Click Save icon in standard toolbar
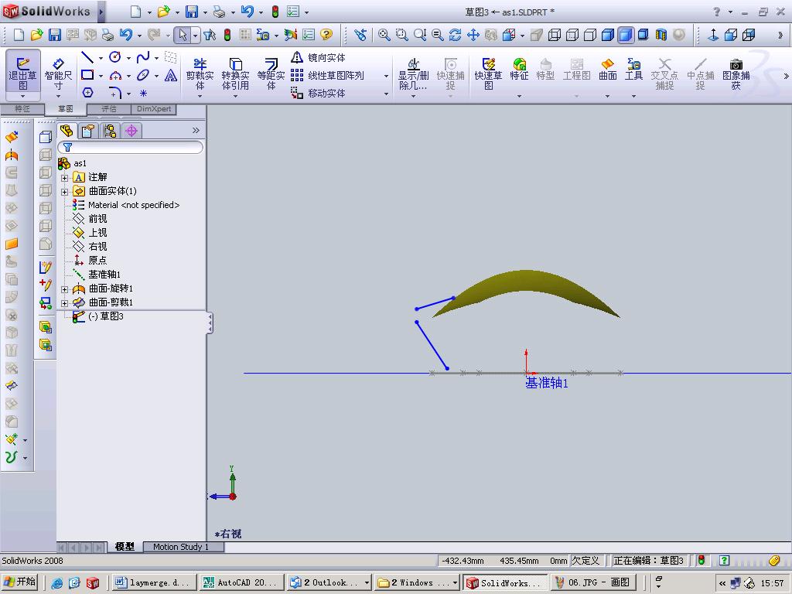 point(55,34)
